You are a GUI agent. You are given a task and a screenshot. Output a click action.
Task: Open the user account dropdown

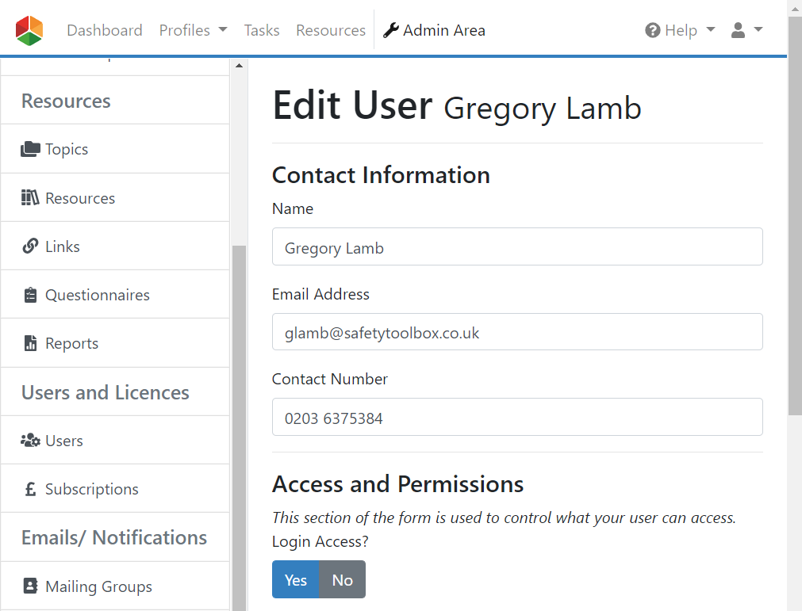746,31
